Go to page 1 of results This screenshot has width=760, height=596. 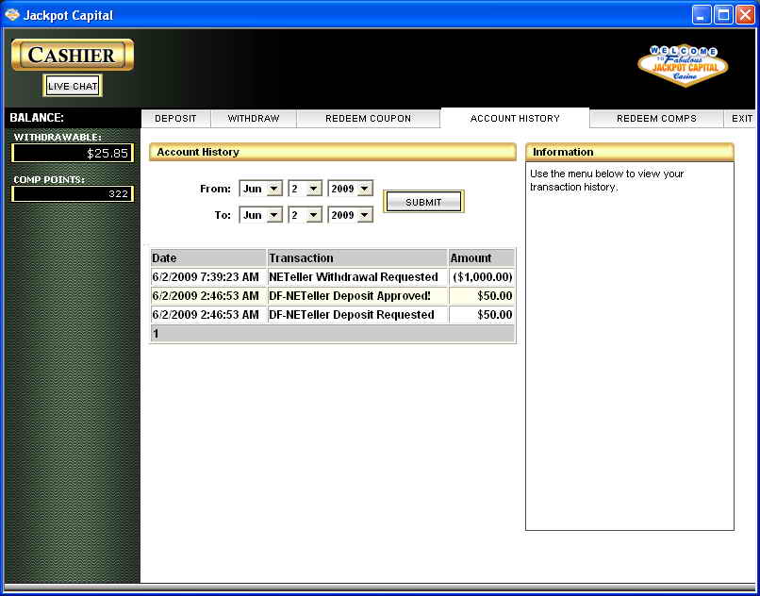(x=156, y=334)
